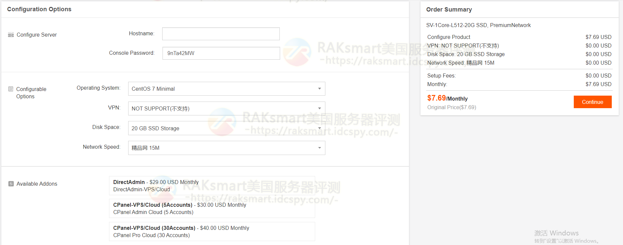Click the orange Continue button
The image size is (623, 245).
point(593,102)
